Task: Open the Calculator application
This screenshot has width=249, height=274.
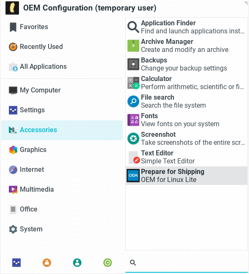Action: 187,83
